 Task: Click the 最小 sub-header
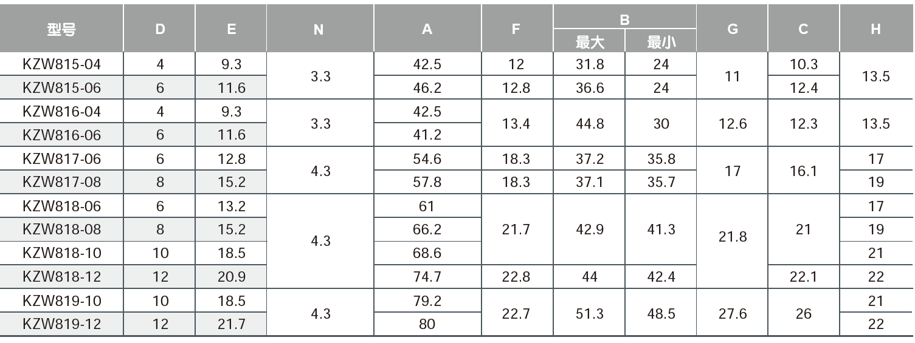tap(660, 41)
